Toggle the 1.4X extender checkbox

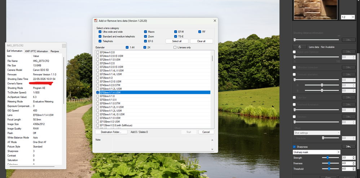127,47
